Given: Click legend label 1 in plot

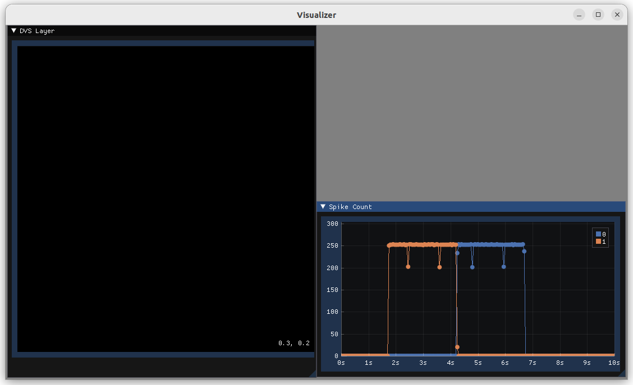Looking at the screenshot, I should [x=604, y=242].
